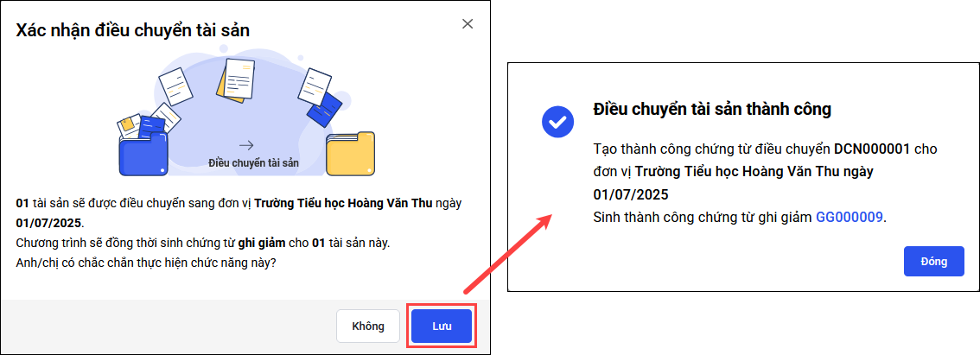The height and width of the screenshot is (355, 980).
Task: Click the blue document above yellow folder
Action: tap(325, 107)
